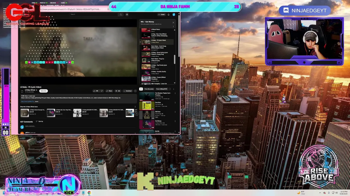Play Kevin Gates - Plug Cry playlist entry
The height and width of the screenshot is (196, 350).
point(157,60)
